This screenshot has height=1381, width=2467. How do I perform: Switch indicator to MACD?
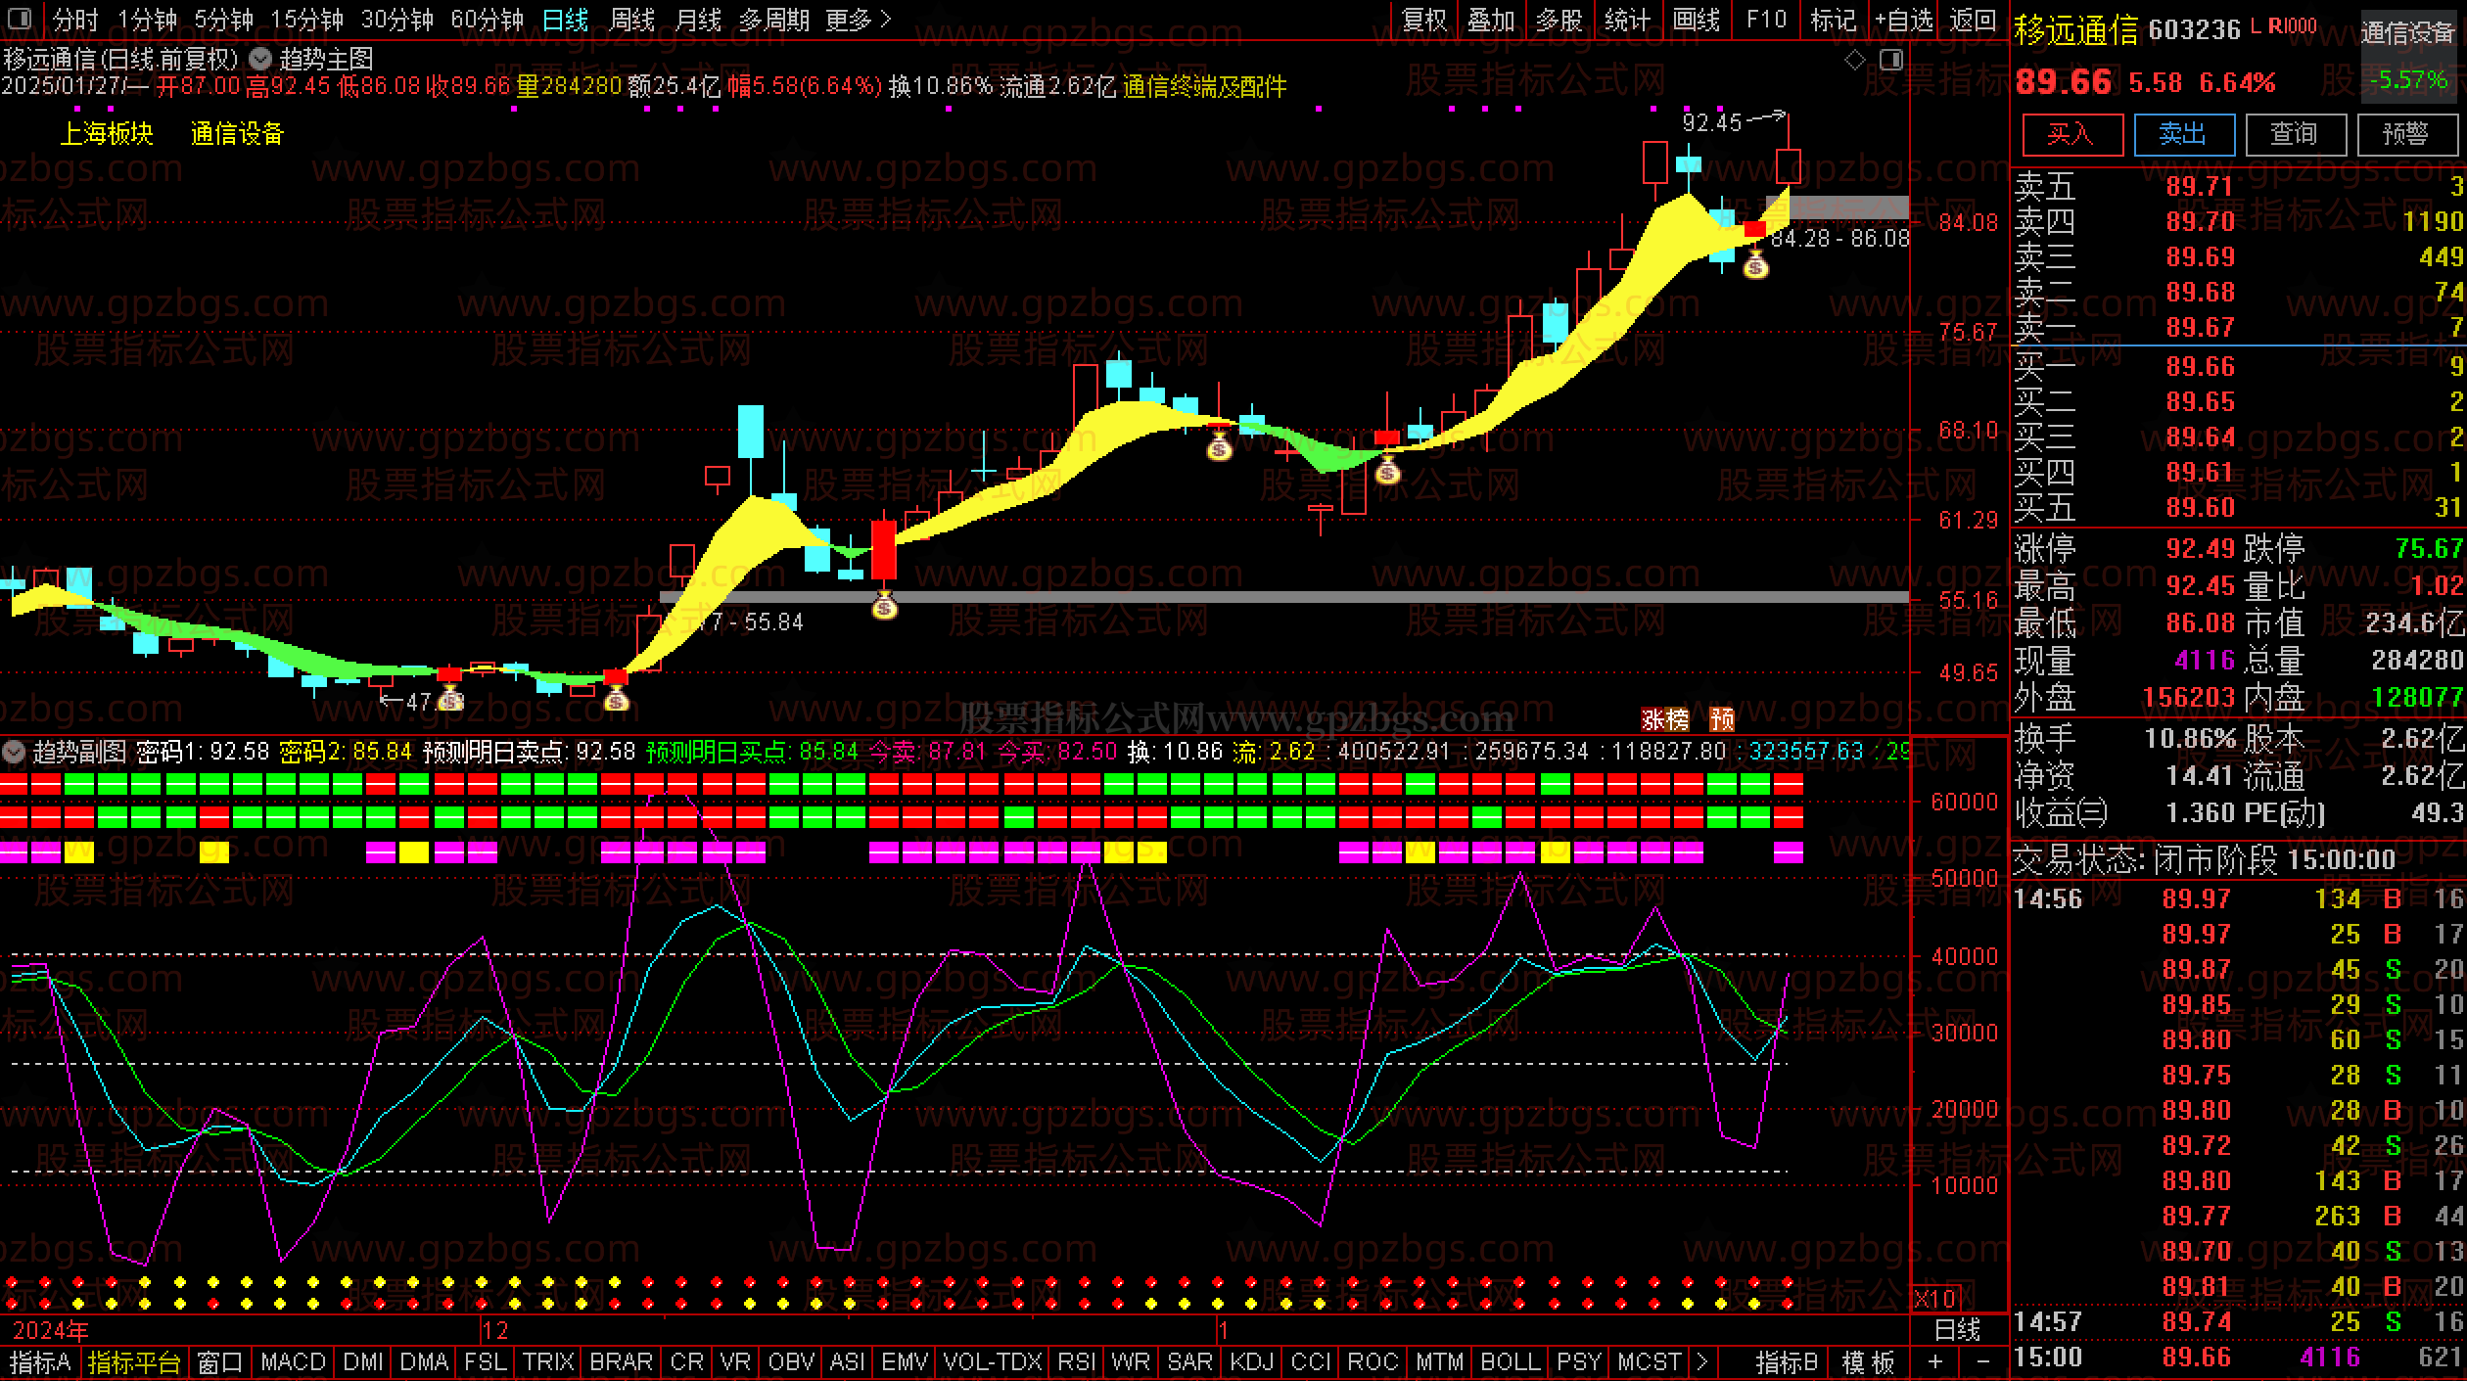coord(293,1361)
